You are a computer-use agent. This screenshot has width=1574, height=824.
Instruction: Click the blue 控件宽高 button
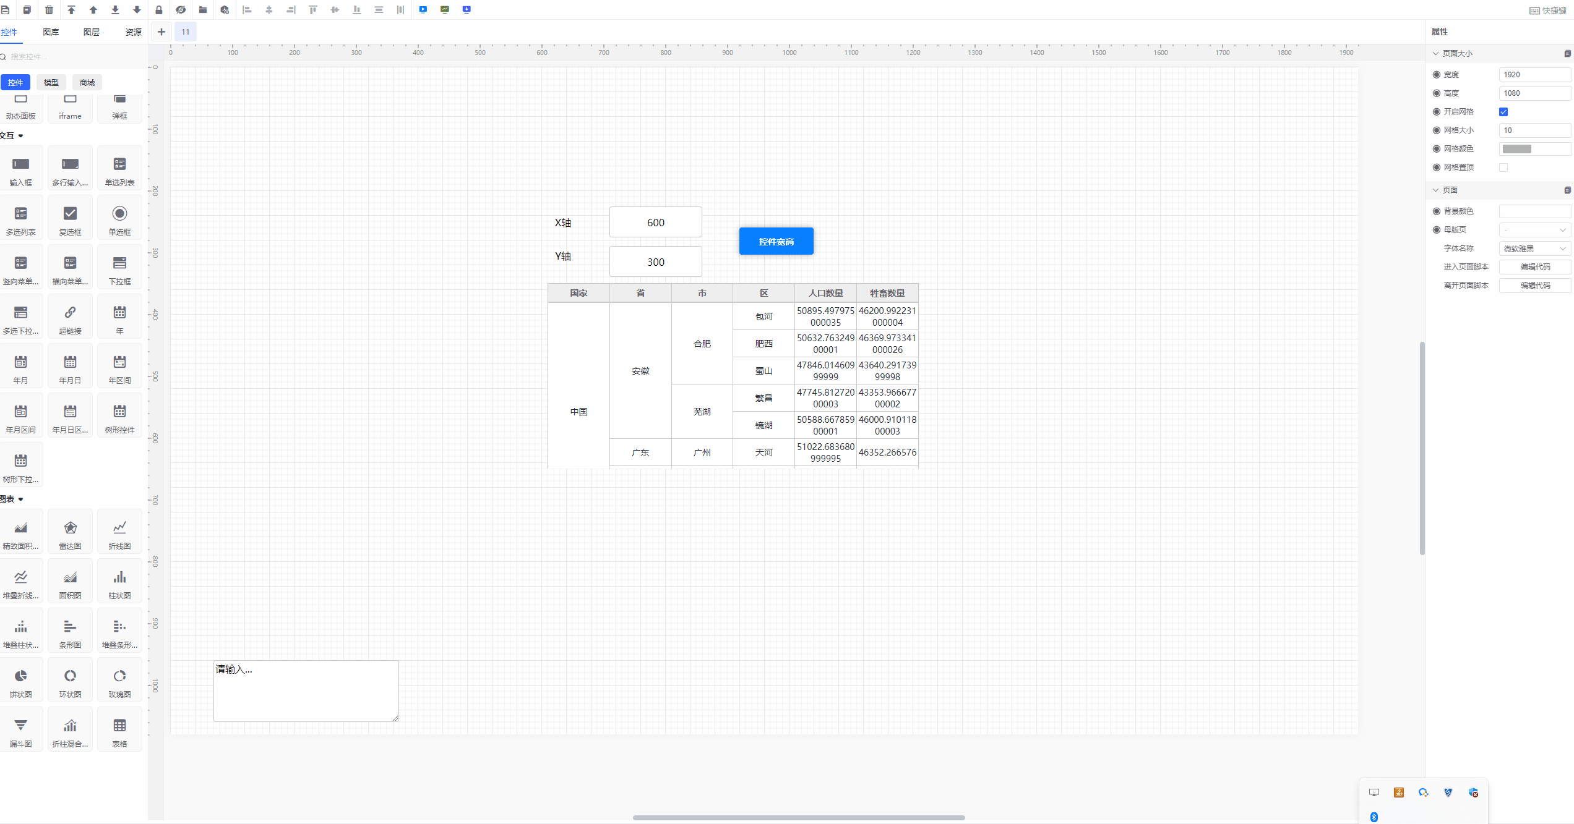click(776, 242)
